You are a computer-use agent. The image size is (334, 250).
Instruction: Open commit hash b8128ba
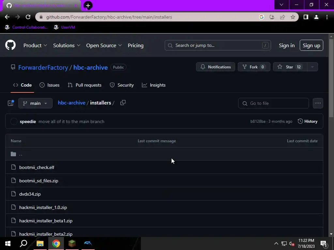click(x=258, y=121)
